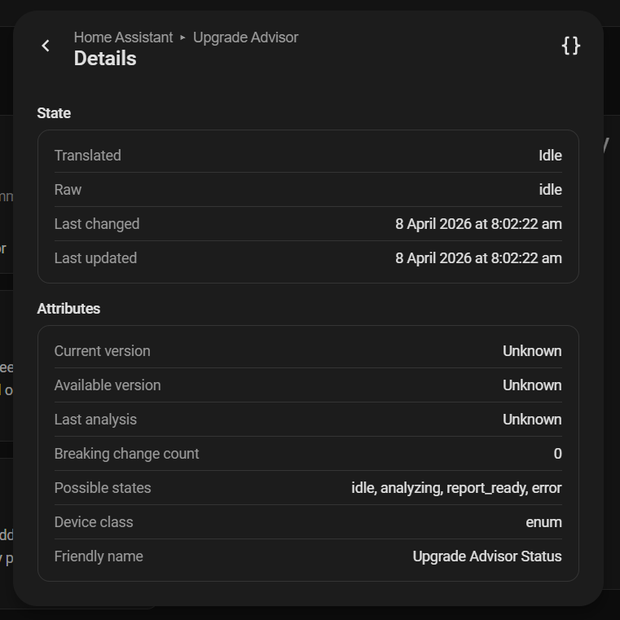Click the Breaking change count value 0
The height and width of the screenshot is (620, 620).
coord(557,454)
